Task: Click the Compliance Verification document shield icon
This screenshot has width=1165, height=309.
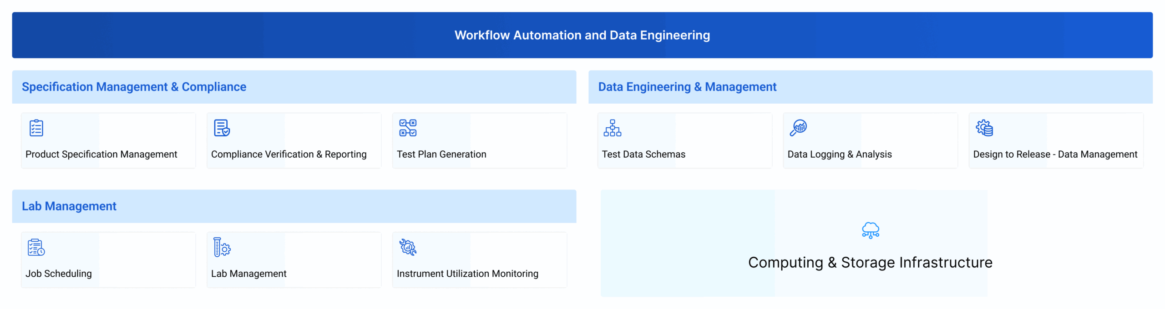Action: 222,128
